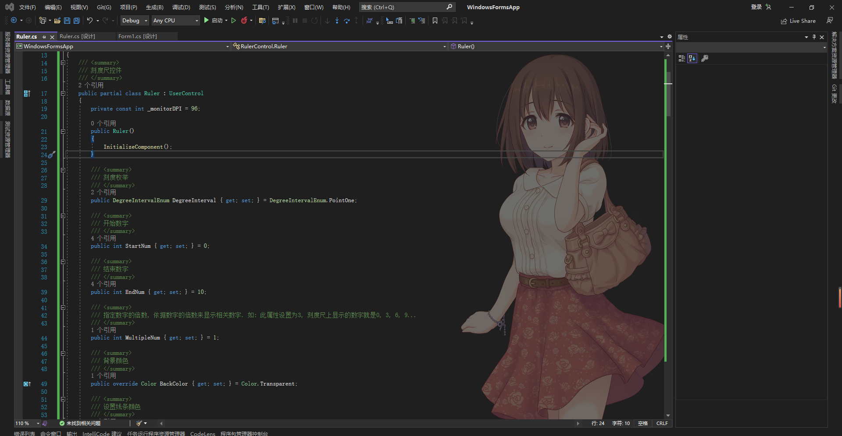This screenshot has height=436, width=842.
Task: Click the uncomment selected lines icon
Action: [x=422, y=21]
